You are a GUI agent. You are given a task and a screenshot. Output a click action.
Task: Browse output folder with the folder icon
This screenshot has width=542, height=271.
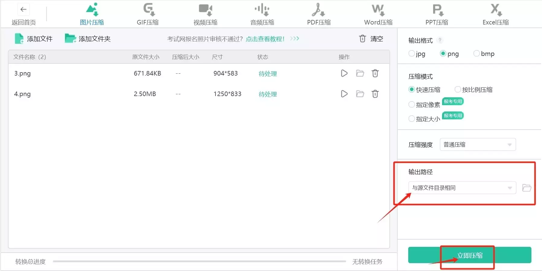(x=527, y=188)
